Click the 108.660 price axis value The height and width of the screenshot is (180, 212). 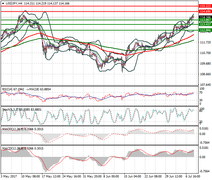pos(205,74)
